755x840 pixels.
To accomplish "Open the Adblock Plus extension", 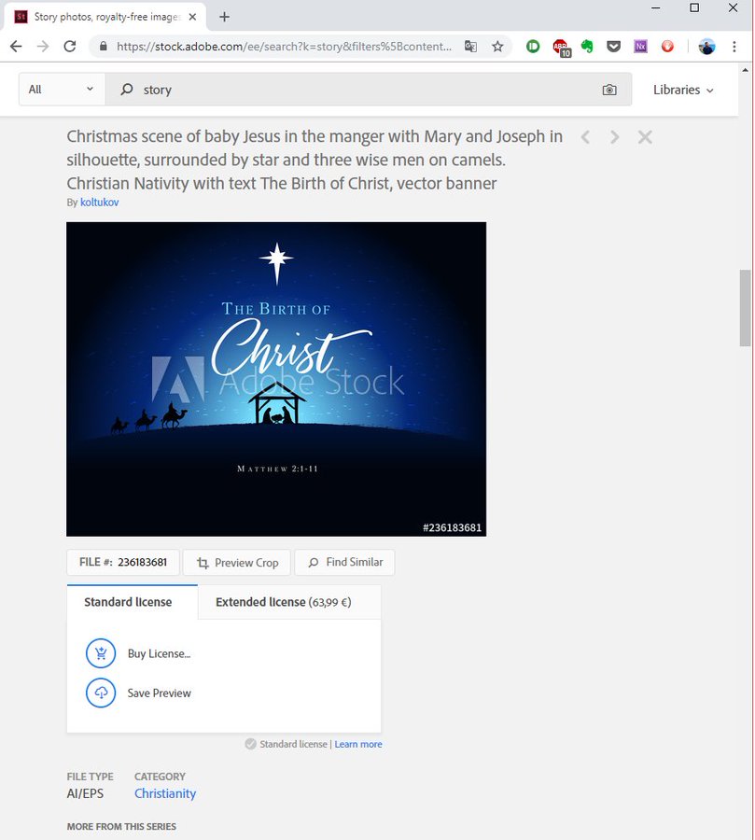I will [x=561, y=48].
